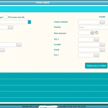Focus the Fax 2 input field
108x108 pixels.
pyautogui.click(x=86, y=55)
